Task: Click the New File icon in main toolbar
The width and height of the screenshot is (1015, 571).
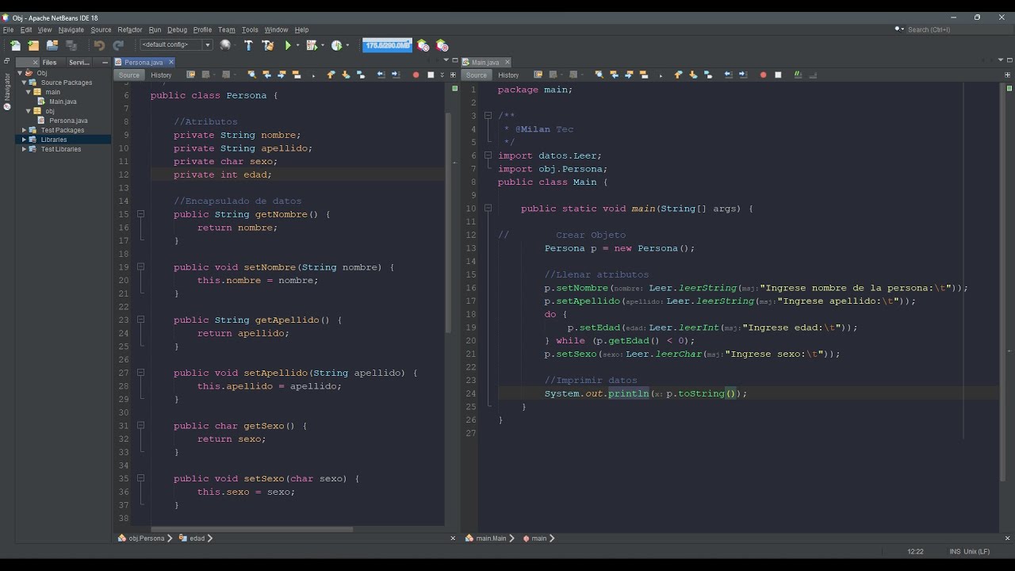Action: [x=15, y=45]
